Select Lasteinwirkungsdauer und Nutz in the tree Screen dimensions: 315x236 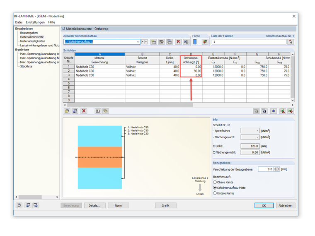point(39,46)
